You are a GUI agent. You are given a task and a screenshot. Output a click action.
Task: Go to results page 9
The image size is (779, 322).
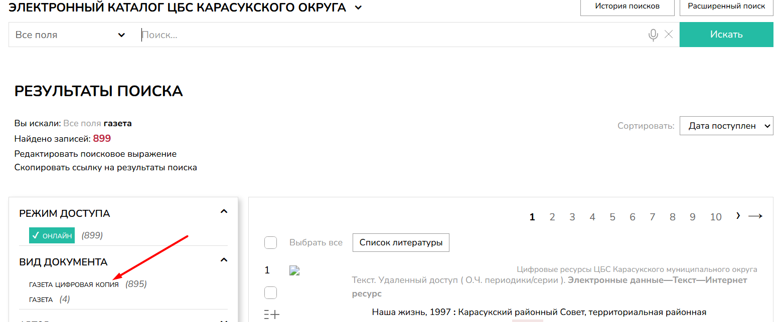[693, 217]
